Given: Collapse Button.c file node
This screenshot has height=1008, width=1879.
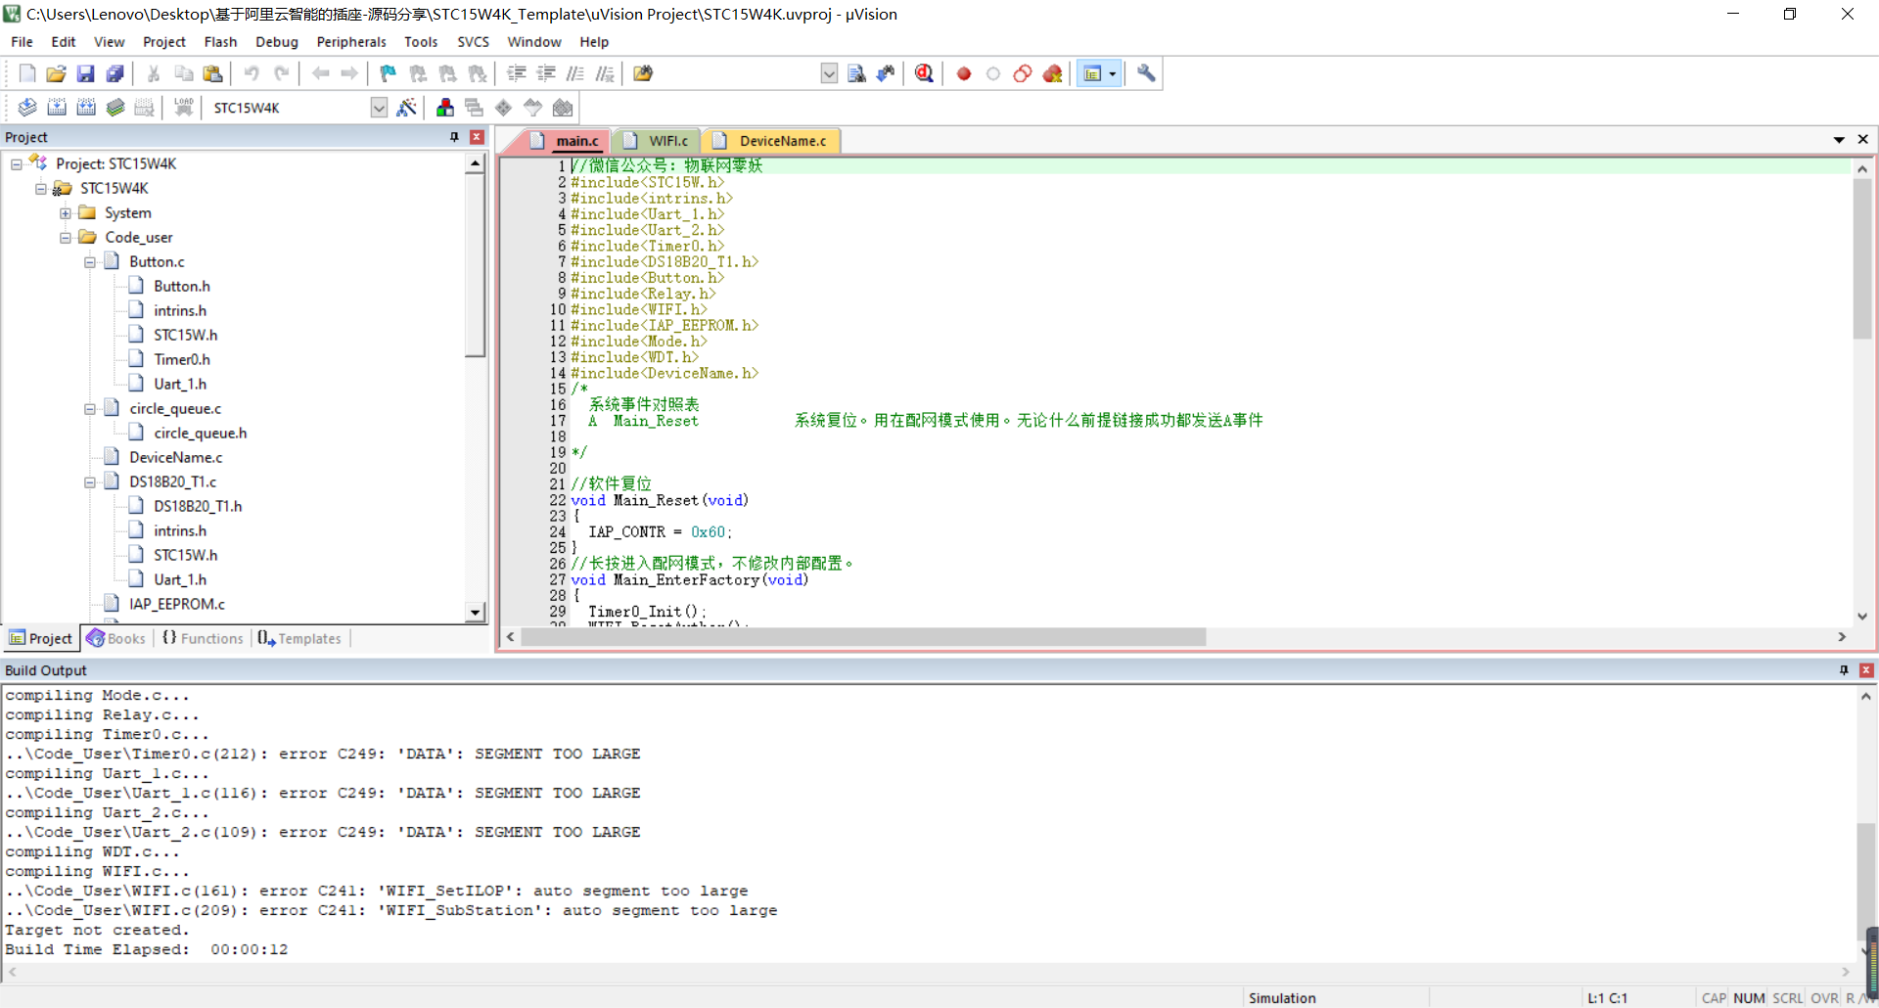Looking at the screenshot, I should click(90, 262).
